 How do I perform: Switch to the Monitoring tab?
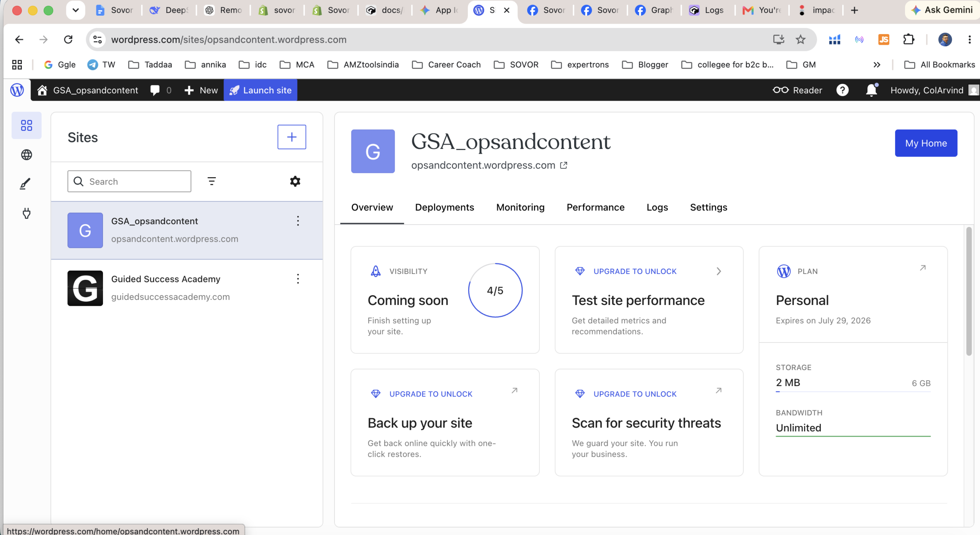coord(520,207)
